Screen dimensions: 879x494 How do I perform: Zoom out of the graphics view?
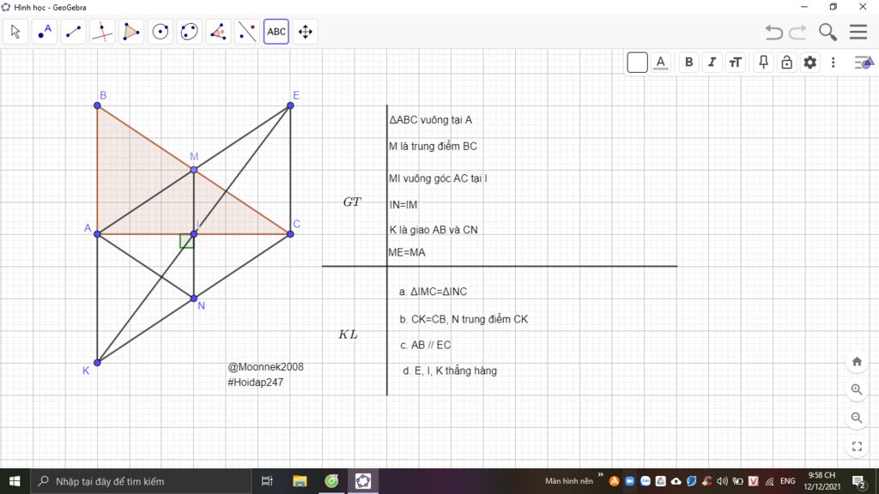coord(857,418)
